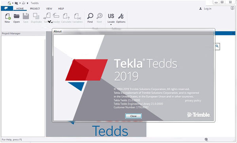Switch to the HELP ribbon tab
Screen dimensions: 237x143
[61, 9]
